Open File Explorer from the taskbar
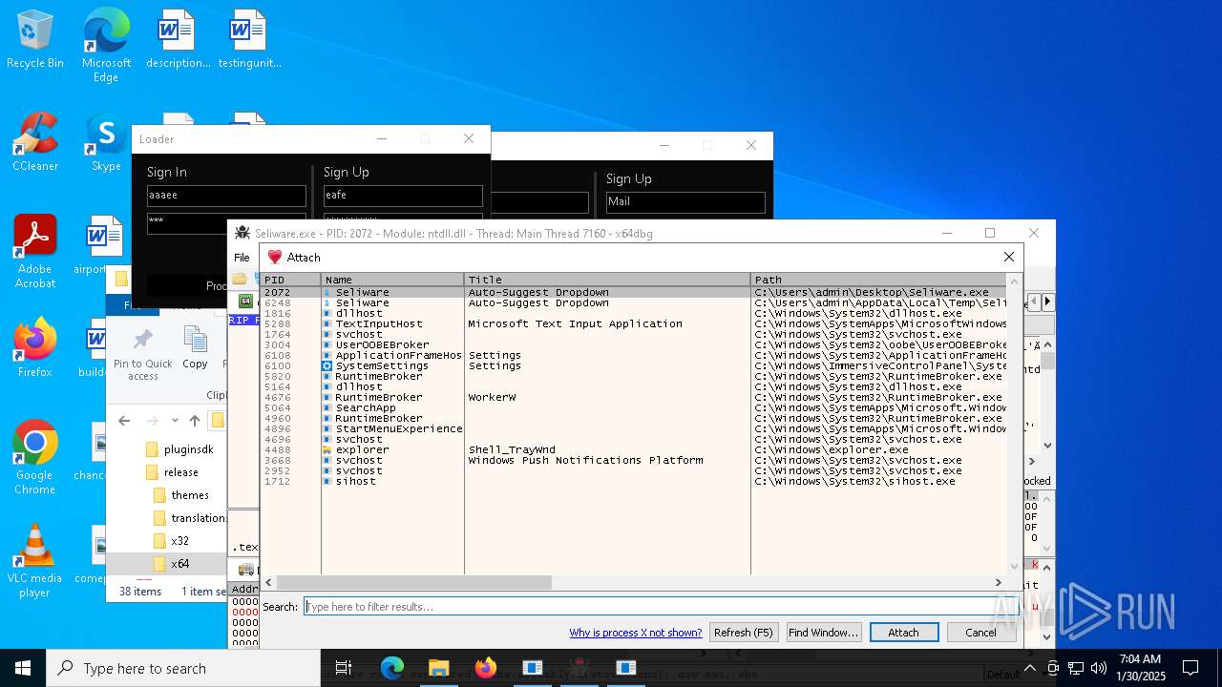The width and height of the screenshot is (1222, 687). click(439, 668)
